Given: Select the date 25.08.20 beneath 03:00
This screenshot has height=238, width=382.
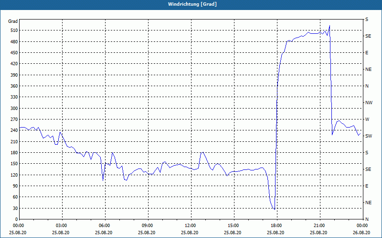Looking at the screenshot, I should (x=61, y=232).
